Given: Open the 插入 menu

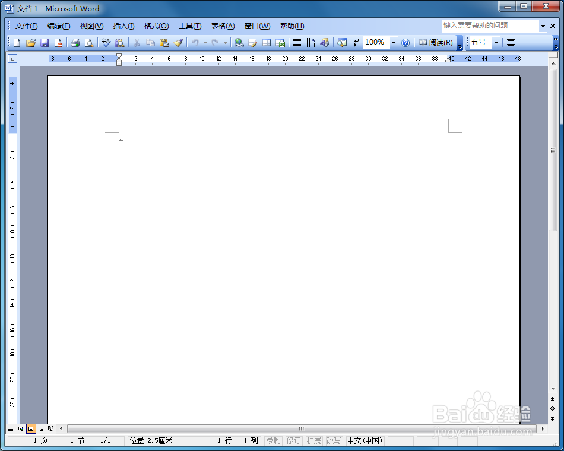Looking at the screenshot, I should tap(123, 26).
